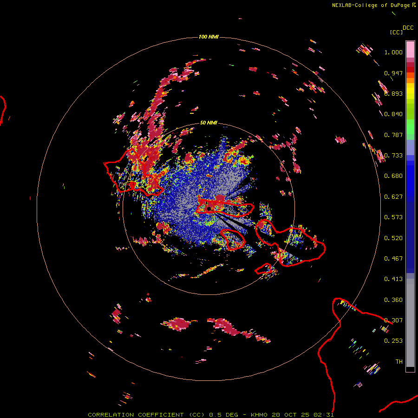Image resolution: width=418 pixels, height=418 pixels.
Task: Click the 0.360 scale value
Action: click(x=393, y=300)
